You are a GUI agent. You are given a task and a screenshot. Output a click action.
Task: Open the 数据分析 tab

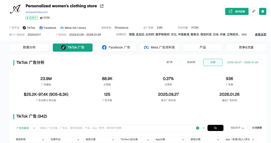tap(29, 47)
